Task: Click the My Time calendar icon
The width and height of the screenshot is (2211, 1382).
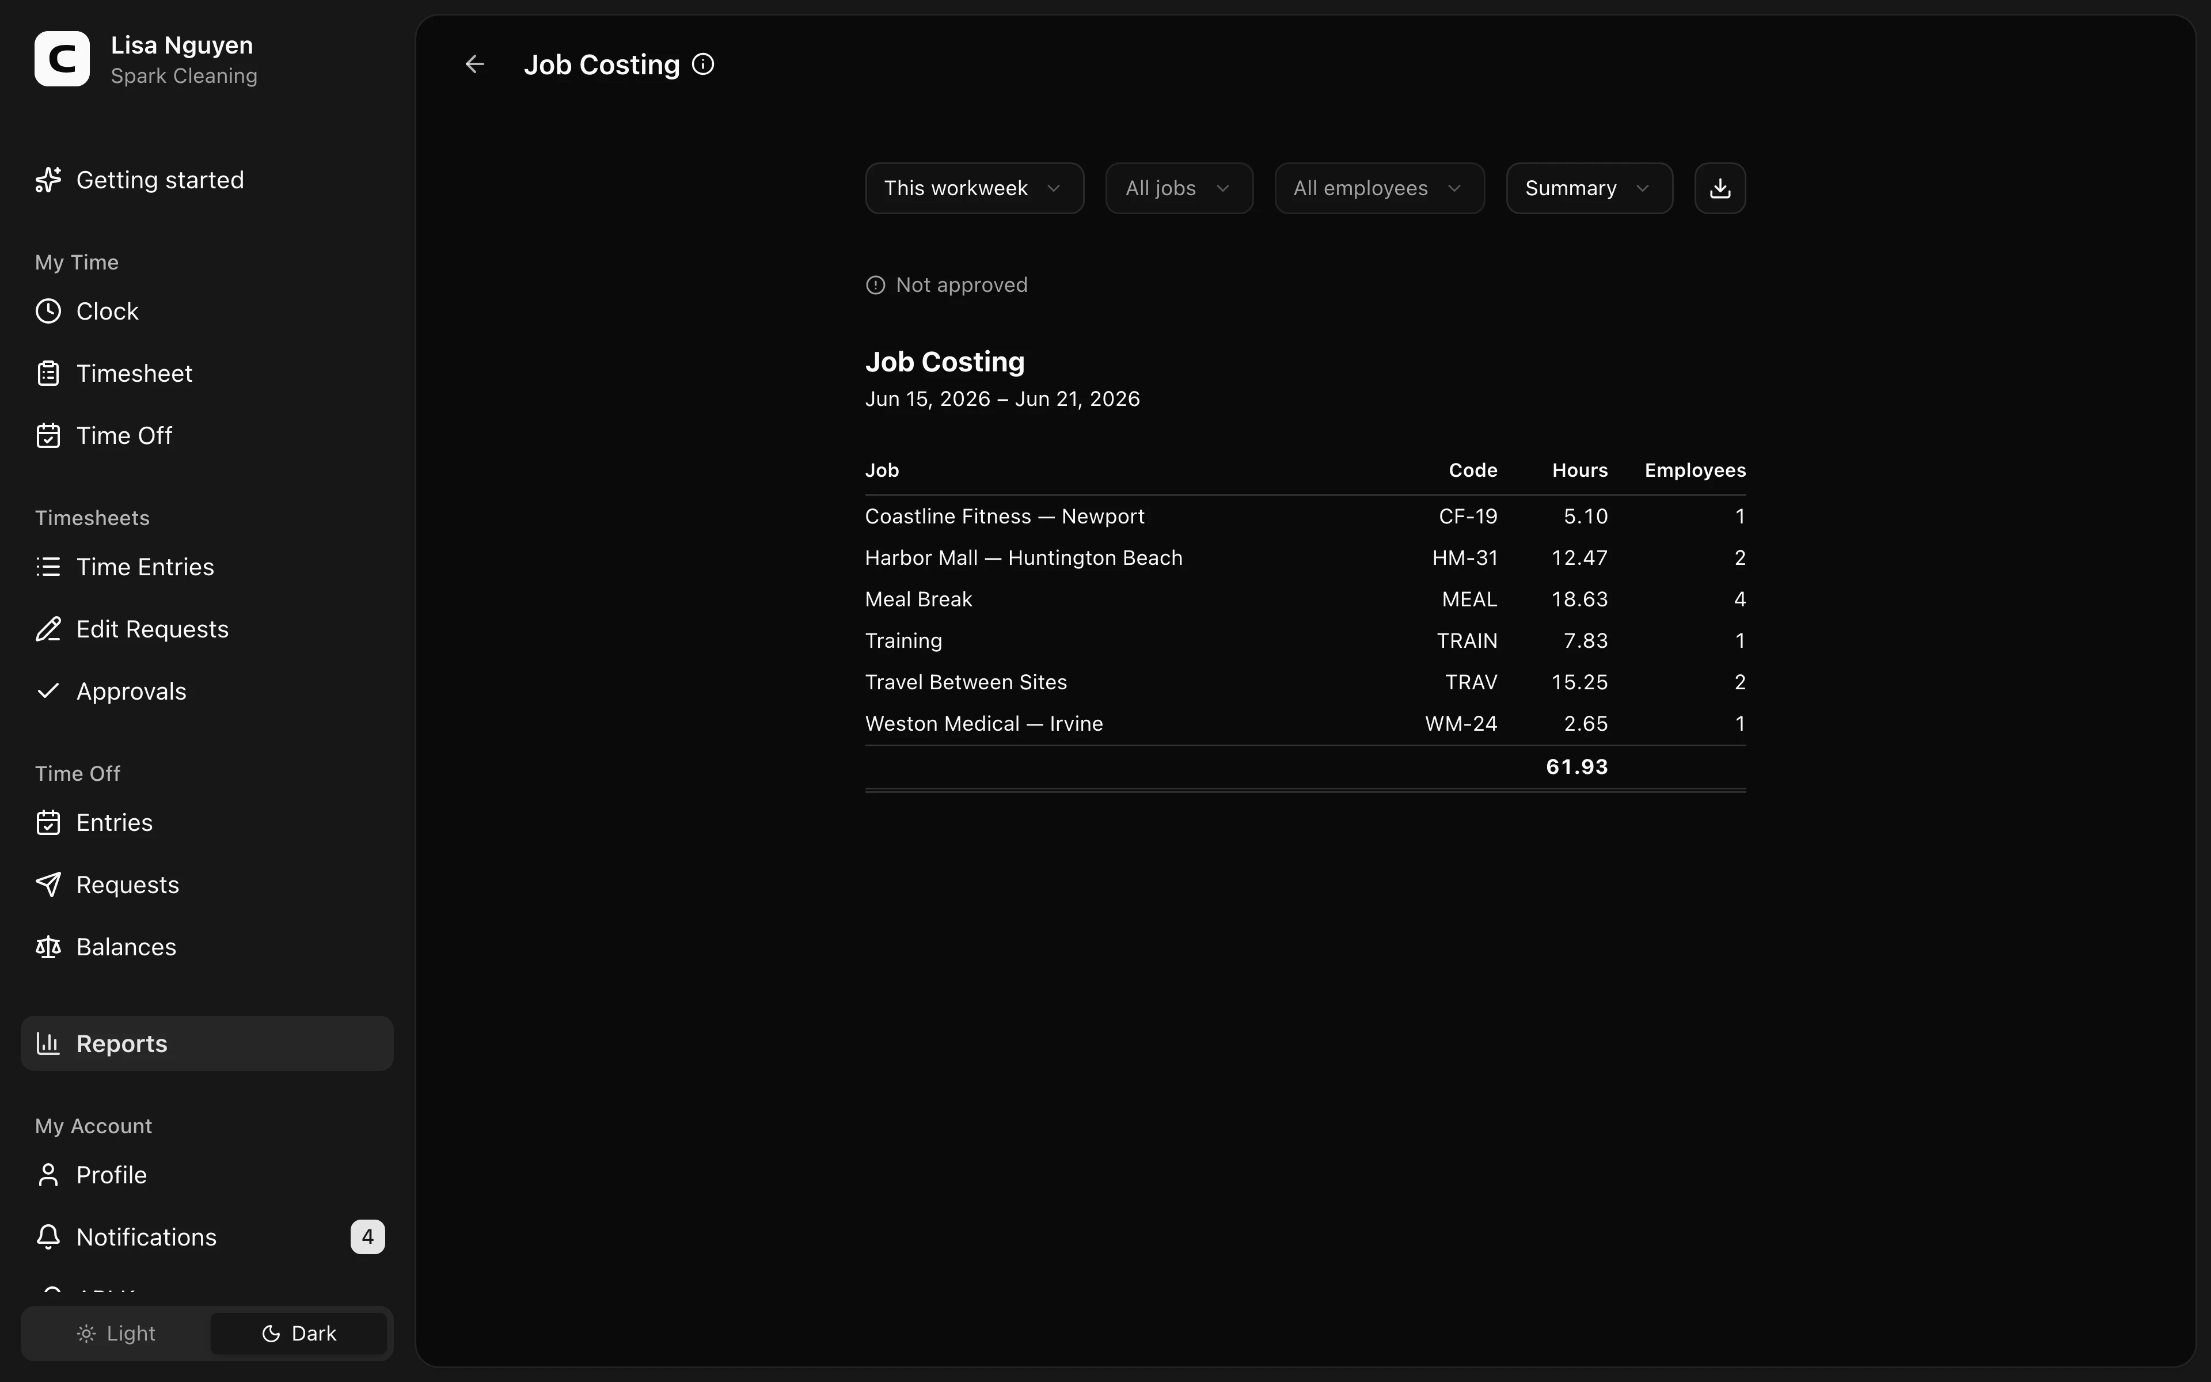Action: point(48,436)
